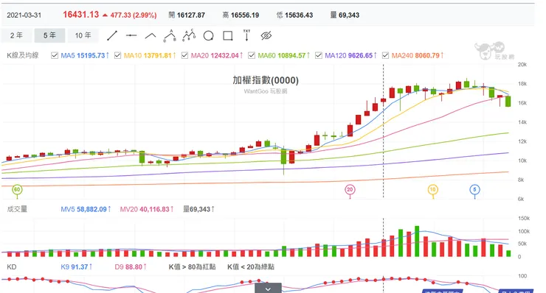The image size is (546, 293).
Task: Click the MA5 value 15195.73
Action: [91, 56]
